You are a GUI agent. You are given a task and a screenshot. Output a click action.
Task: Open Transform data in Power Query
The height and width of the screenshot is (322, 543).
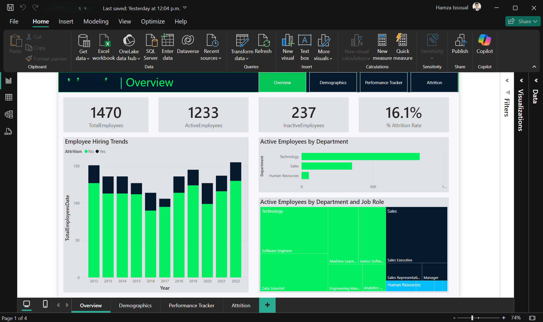coord(242,41)
